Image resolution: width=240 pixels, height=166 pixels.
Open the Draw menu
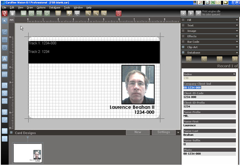(x=30, y=7)
